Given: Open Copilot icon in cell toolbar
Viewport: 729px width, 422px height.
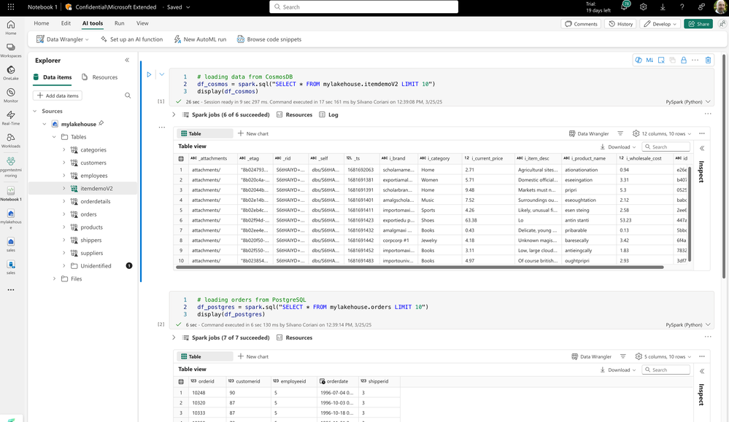Looking at the screenshot, I should tap(639, 60).
